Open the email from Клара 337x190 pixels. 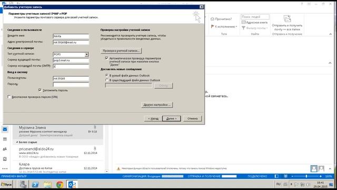click(58, 168)
